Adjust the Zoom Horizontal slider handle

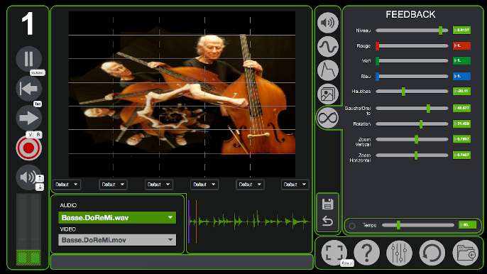[416, 155]
